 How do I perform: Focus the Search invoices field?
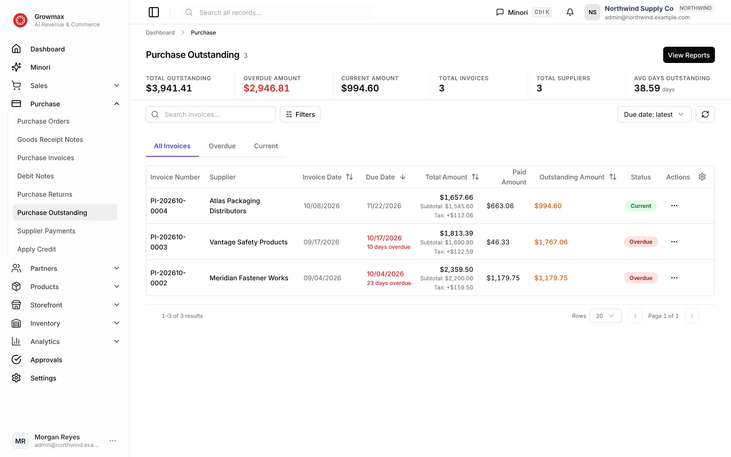point(211,114)
